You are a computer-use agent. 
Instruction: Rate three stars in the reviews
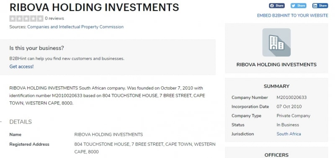click(x=26, y=18)
